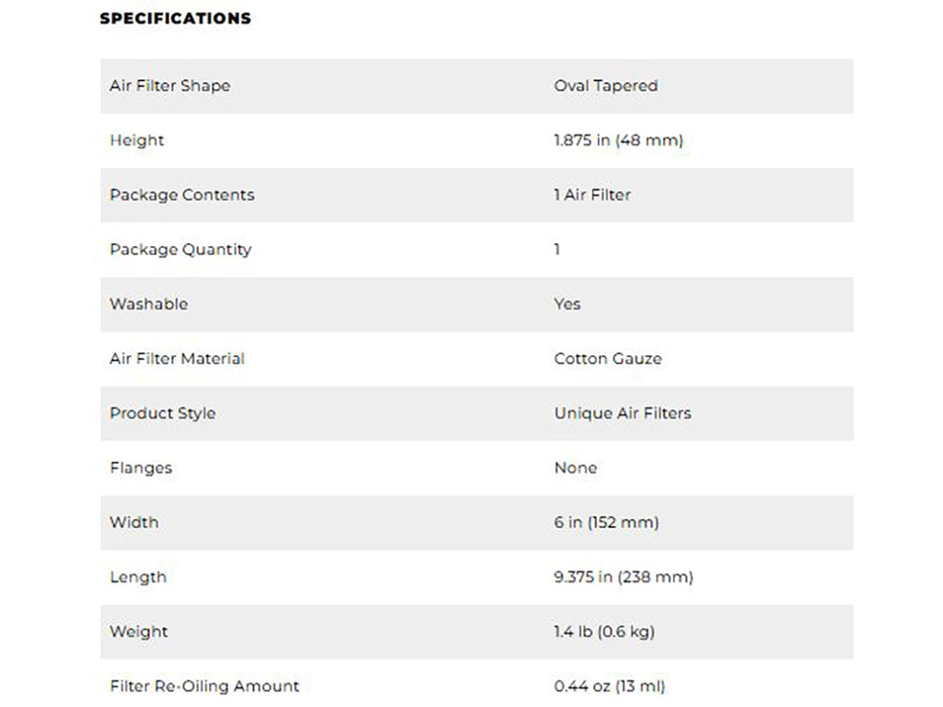The image size is (943, 707).
Task: Select the Unique Air Filters value
Action: (622, 413)
